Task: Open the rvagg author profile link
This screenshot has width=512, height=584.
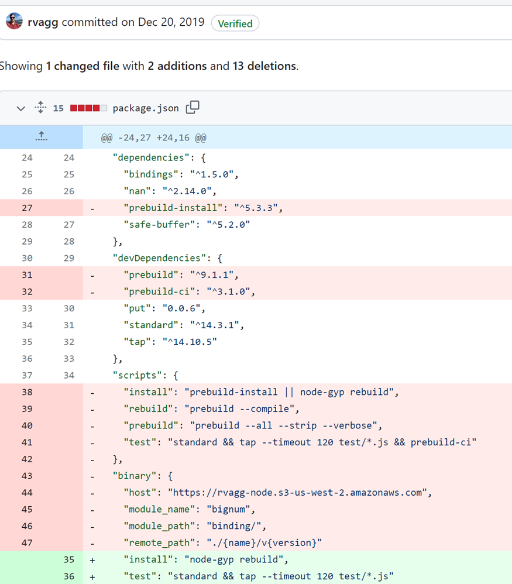Action: (x=43, y=22)
